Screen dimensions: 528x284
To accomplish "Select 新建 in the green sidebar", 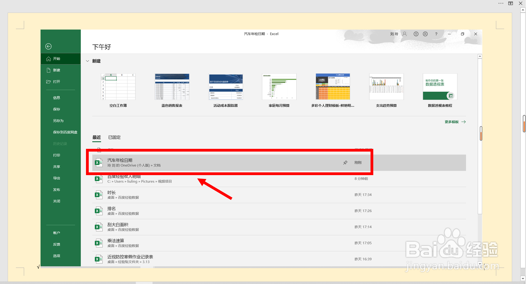I will tap(61, 70).
